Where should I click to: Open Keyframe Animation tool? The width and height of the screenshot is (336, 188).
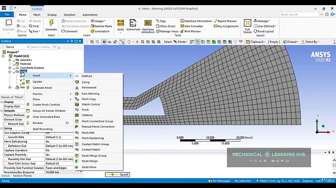pos(147,26)
